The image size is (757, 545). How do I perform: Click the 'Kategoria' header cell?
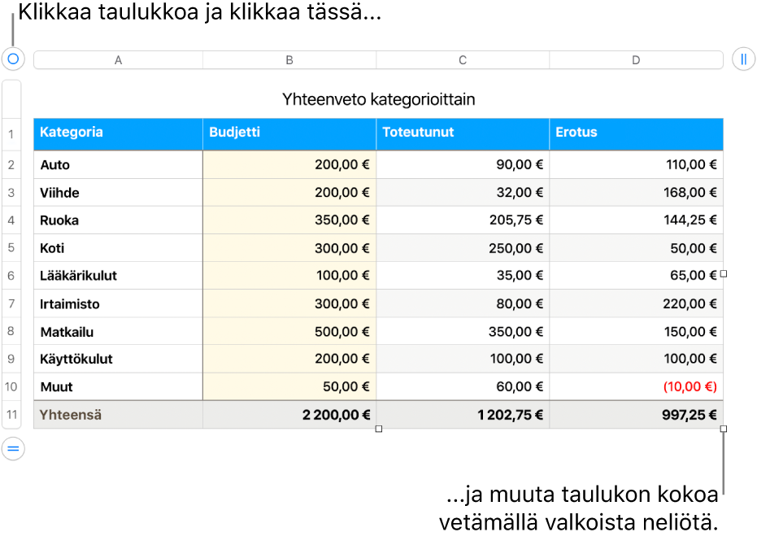click(118, 134)
